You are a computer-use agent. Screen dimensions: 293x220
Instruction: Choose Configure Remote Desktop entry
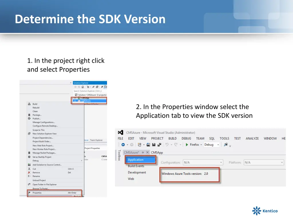45,126
